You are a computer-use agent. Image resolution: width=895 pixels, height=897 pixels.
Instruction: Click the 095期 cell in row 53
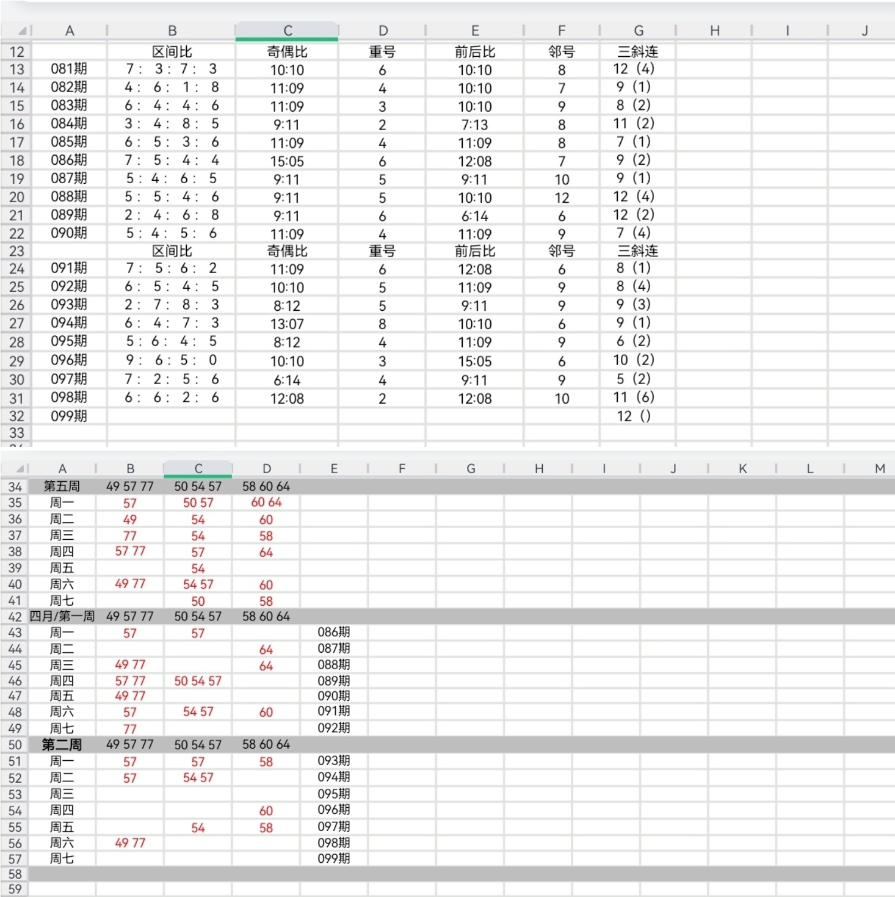334,794
